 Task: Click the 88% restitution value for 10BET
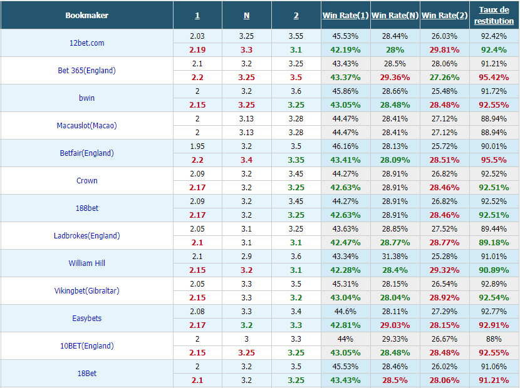494,339
